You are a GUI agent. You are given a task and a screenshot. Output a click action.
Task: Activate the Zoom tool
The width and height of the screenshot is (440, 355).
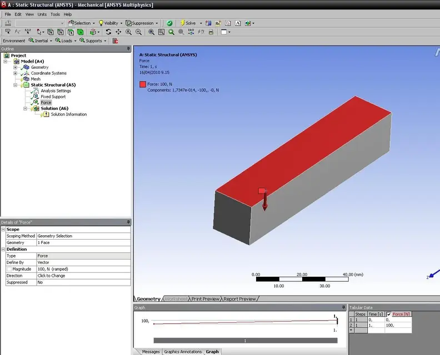(x=128, y=32)
